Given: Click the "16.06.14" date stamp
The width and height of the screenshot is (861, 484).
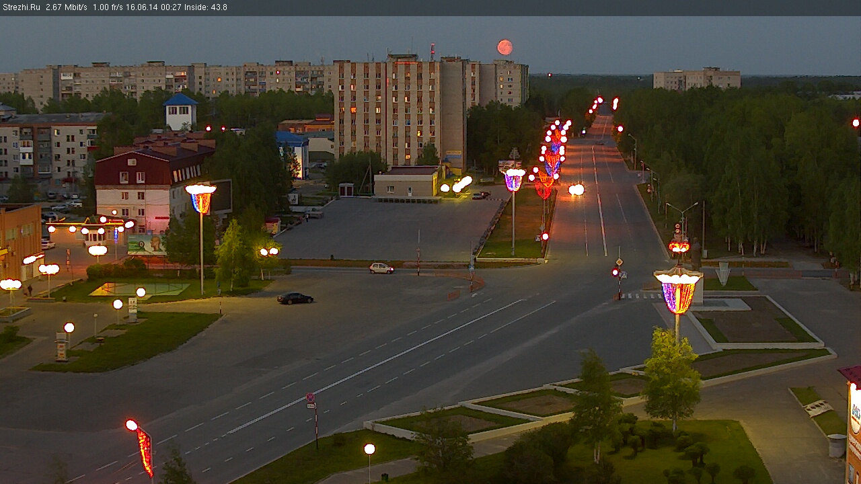Looking at the screenshot, I should point(143,7).
